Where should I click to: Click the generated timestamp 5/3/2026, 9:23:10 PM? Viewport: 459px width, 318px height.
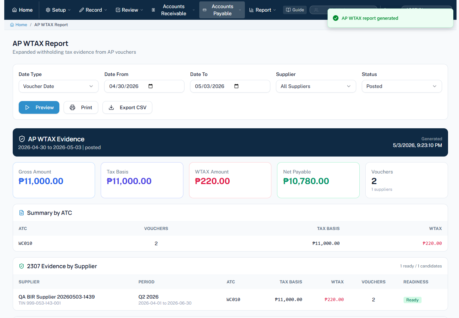[417, 145]
